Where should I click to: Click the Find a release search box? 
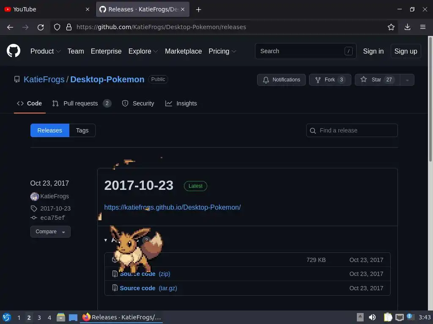click(x=352, y=130)
